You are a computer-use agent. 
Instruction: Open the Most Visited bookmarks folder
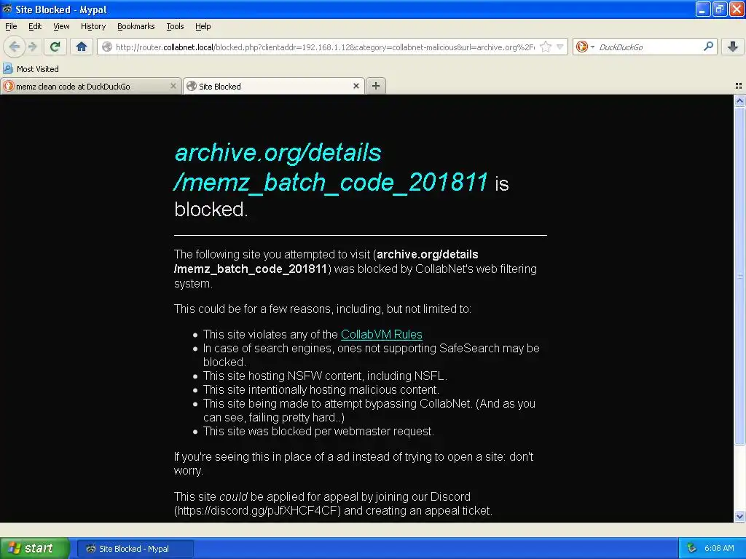(31, 69)
